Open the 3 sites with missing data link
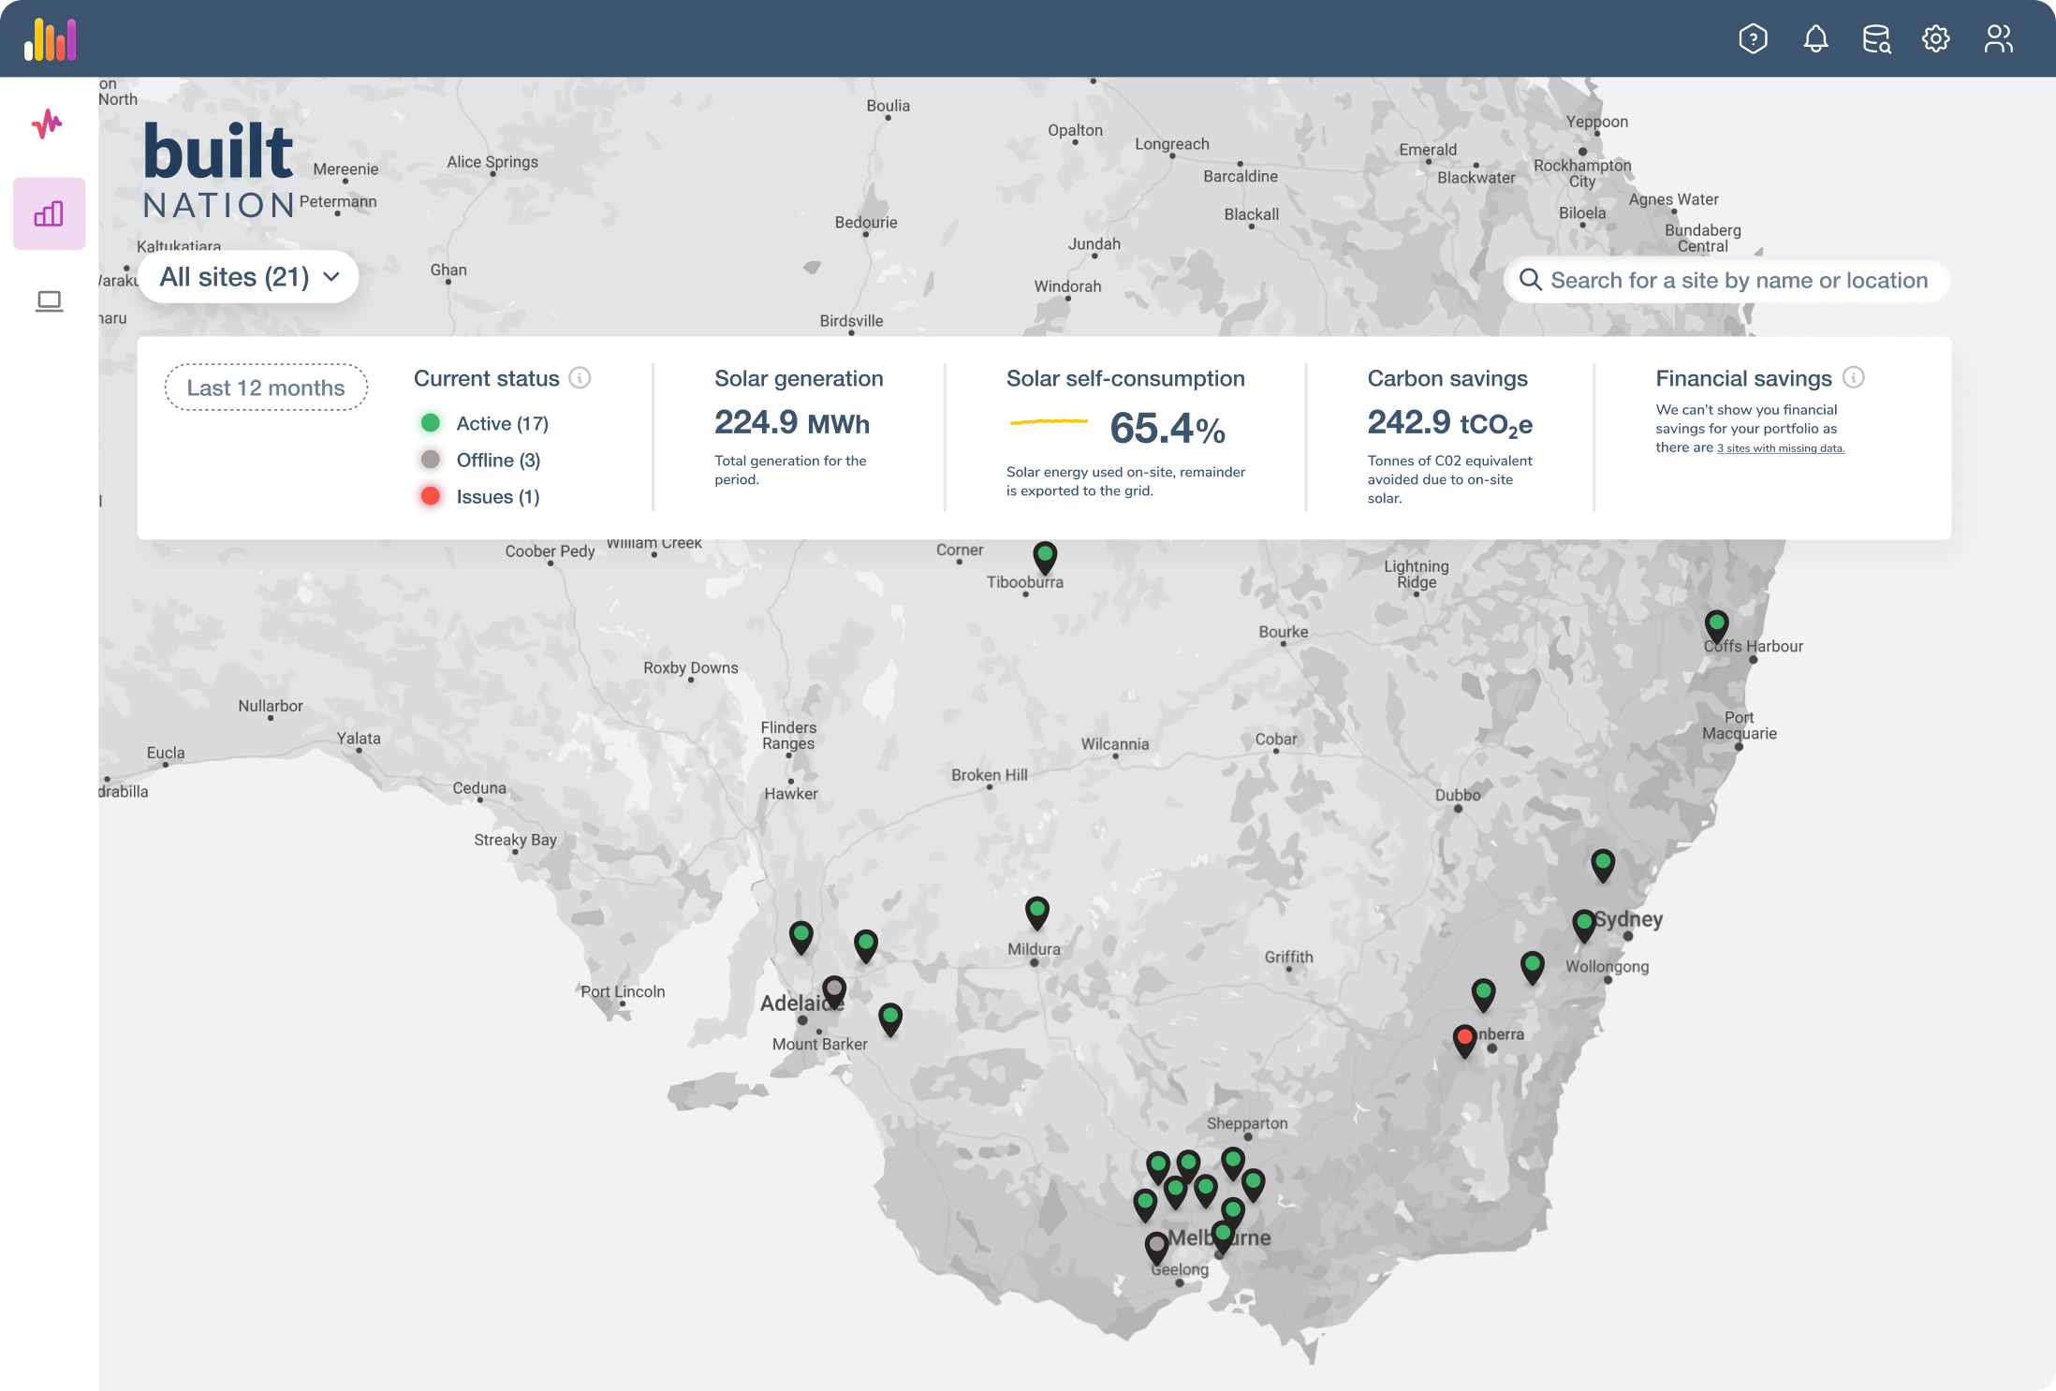Screen dimensions: 2056x1391 click(1780, 448)
